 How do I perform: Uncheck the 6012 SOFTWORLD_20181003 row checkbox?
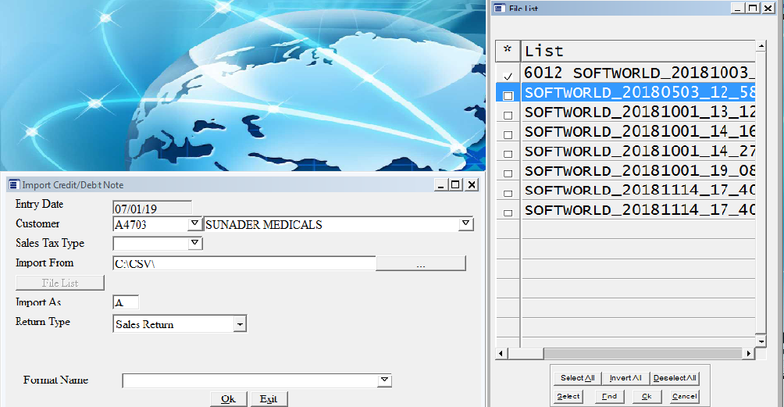point(508,77)
